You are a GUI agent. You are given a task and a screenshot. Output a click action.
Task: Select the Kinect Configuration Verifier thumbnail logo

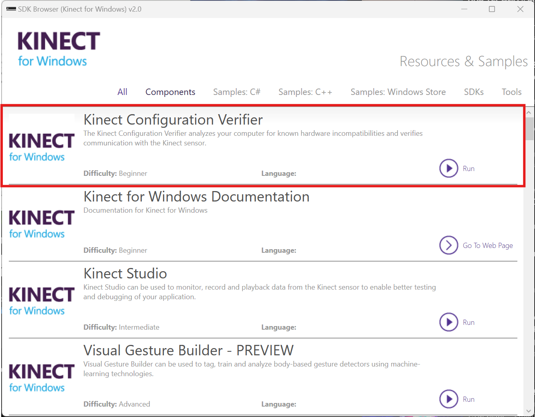[42, 147]
